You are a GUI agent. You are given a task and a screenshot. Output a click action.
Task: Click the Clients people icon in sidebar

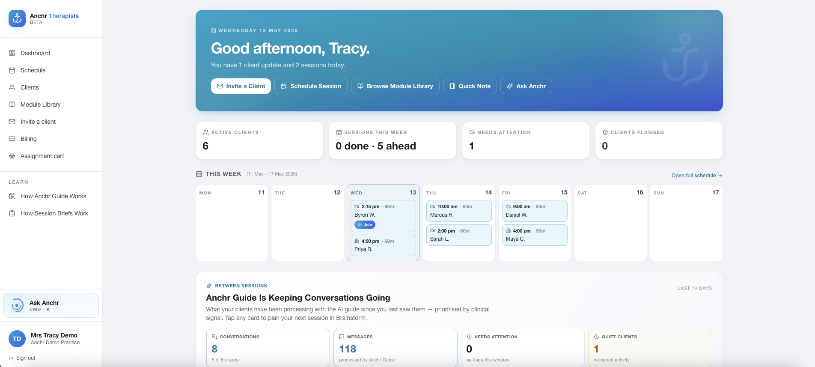12,87
